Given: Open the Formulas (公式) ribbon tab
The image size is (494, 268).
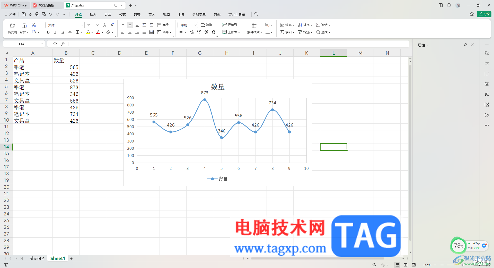Looking at the screenshot, I should point(122,14).
